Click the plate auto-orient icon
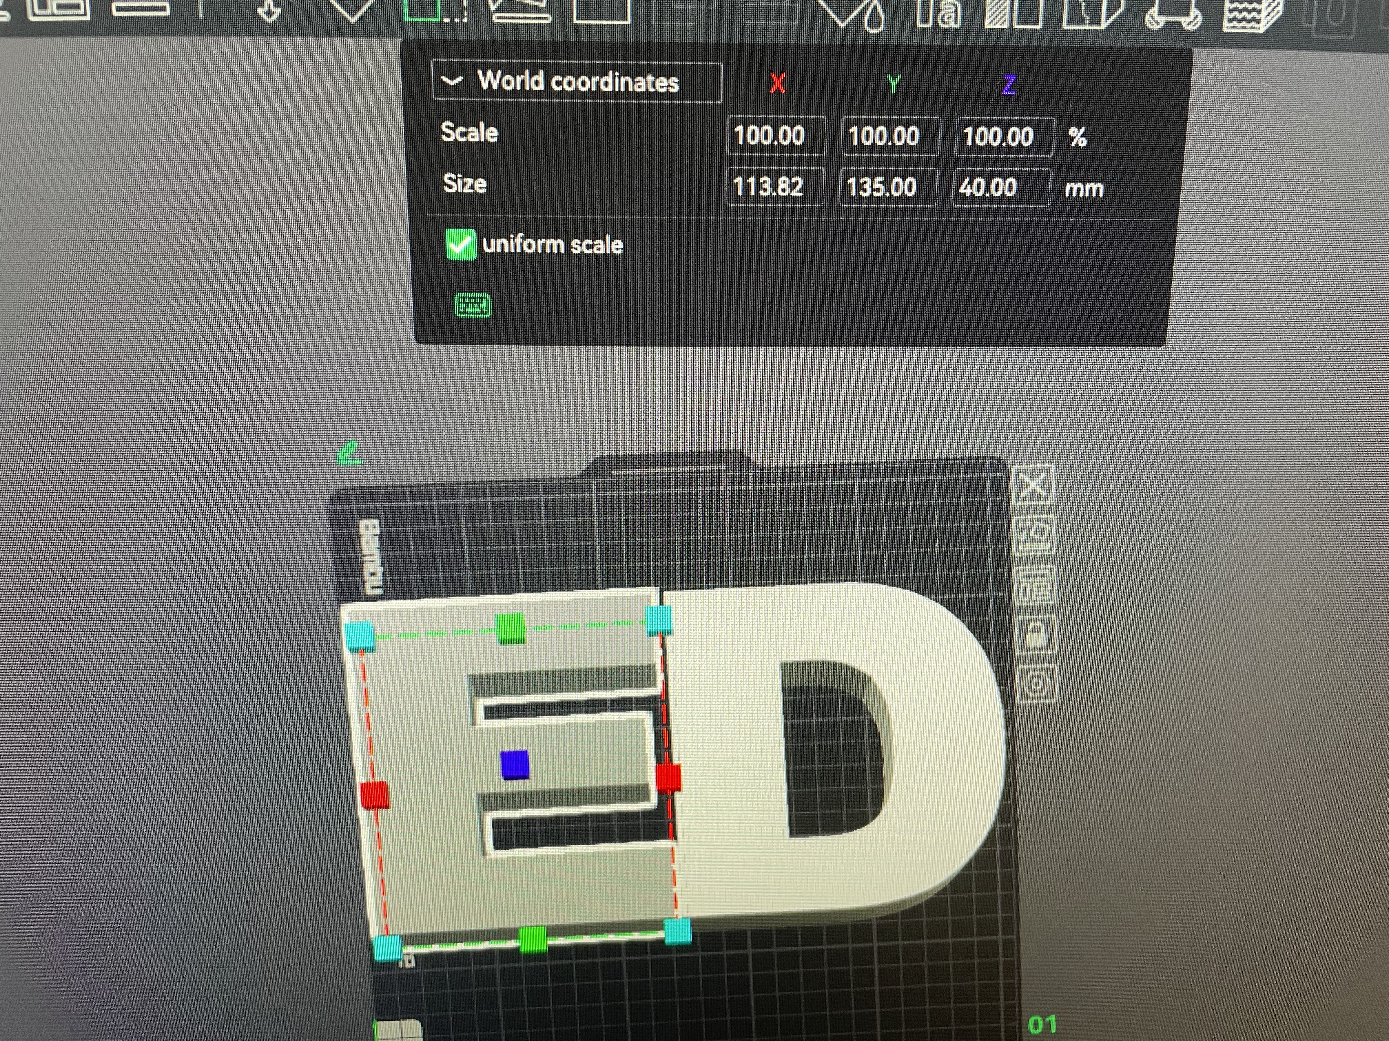 pos(1034,535)
